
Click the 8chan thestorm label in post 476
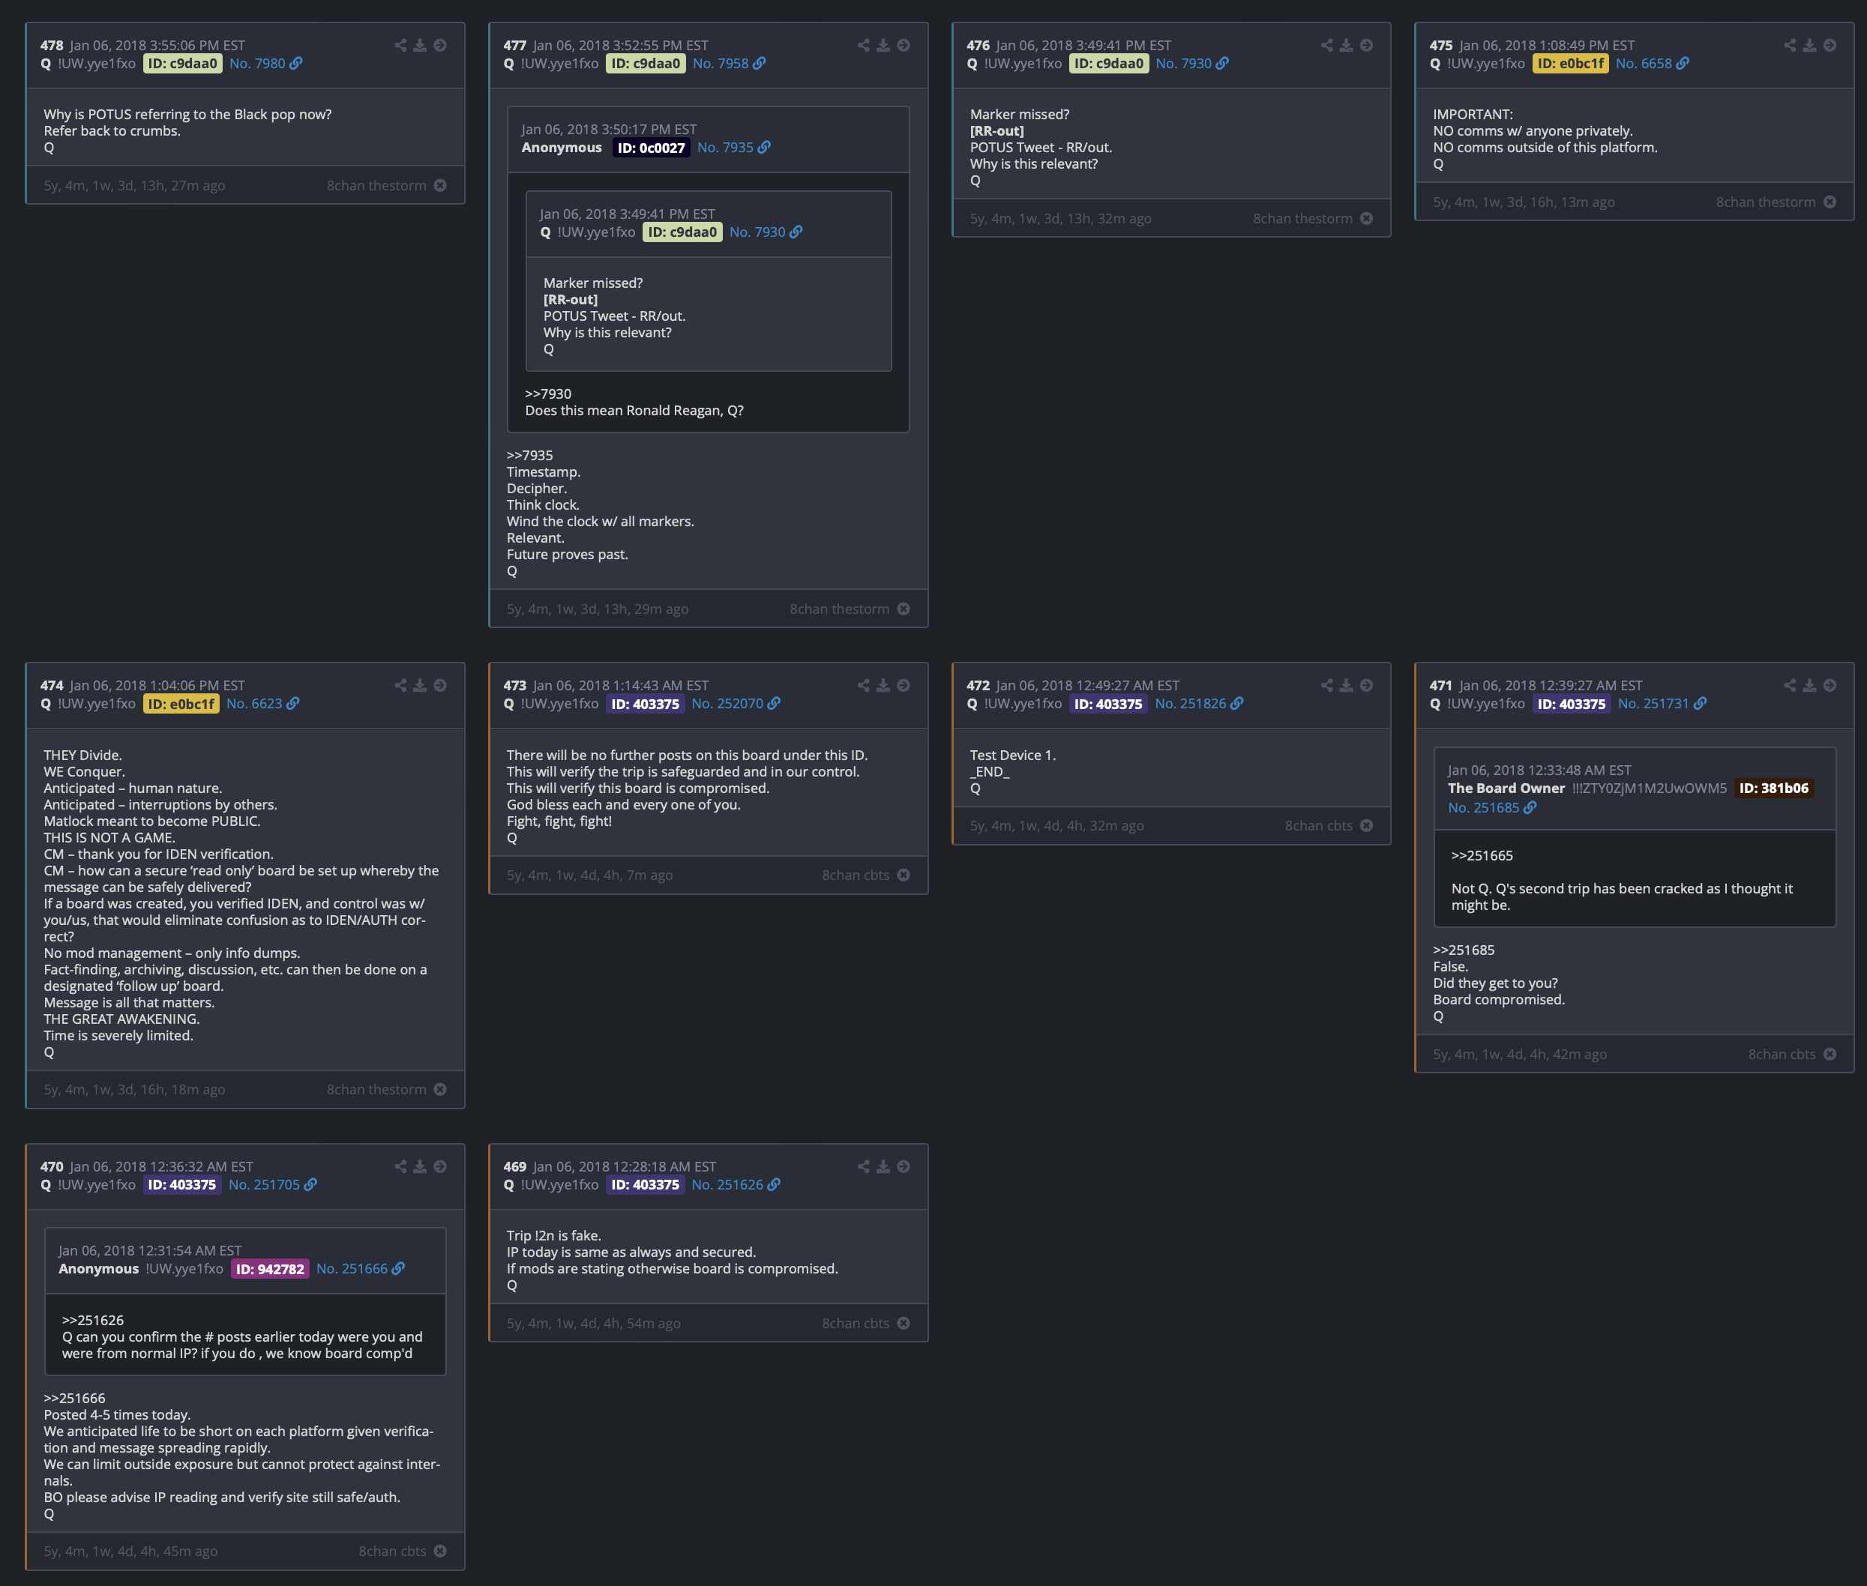tap(1302, 218)
